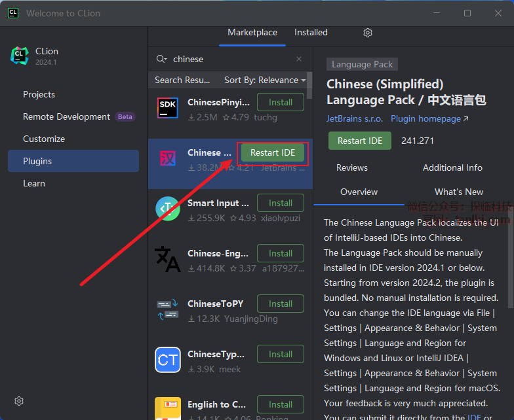Select the Chinese-English translation plugin icon

click(168, 259)
